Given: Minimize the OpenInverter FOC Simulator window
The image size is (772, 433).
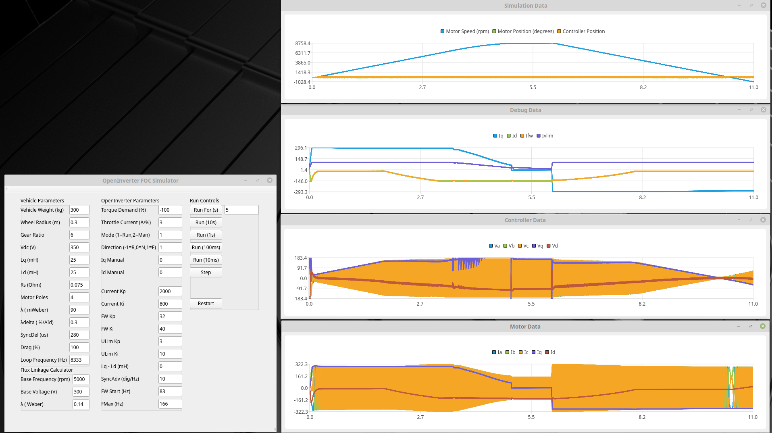Looking at the screenshot, I should (245, 180).
